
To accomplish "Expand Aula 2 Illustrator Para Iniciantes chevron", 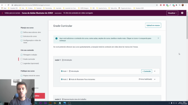I will (155, 79).
